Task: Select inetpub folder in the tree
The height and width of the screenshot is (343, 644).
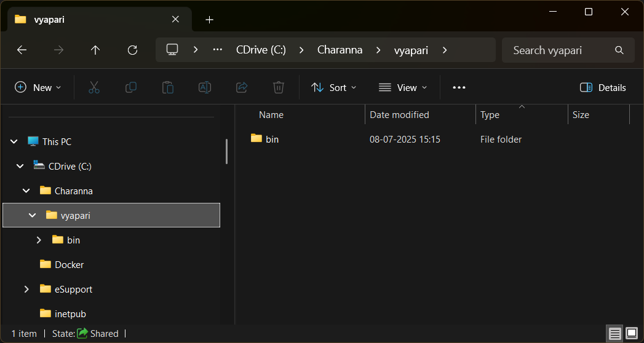Action: pyautogui.click(x=70, y=314)
